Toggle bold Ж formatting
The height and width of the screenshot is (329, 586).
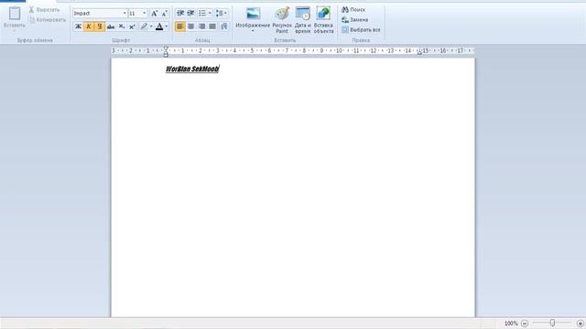(78, 27)
